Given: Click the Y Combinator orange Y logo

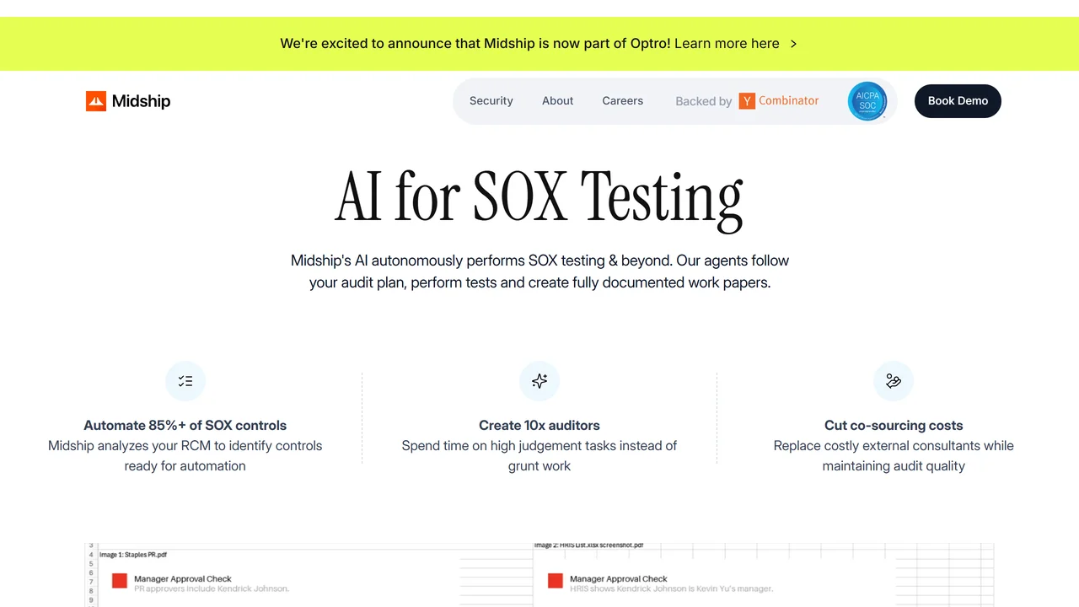Looking at the screenshot, I should pos(747,101).
